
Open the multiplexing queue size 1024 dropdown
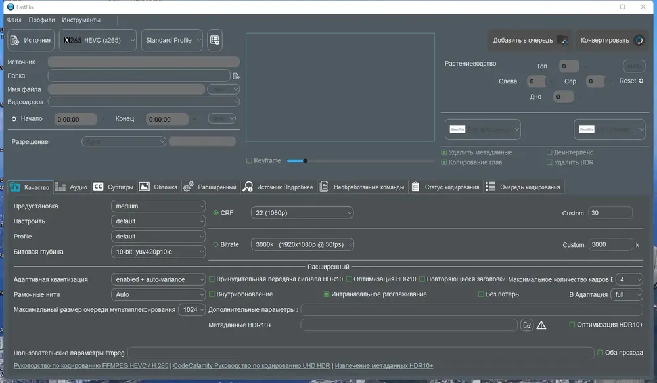192,309
